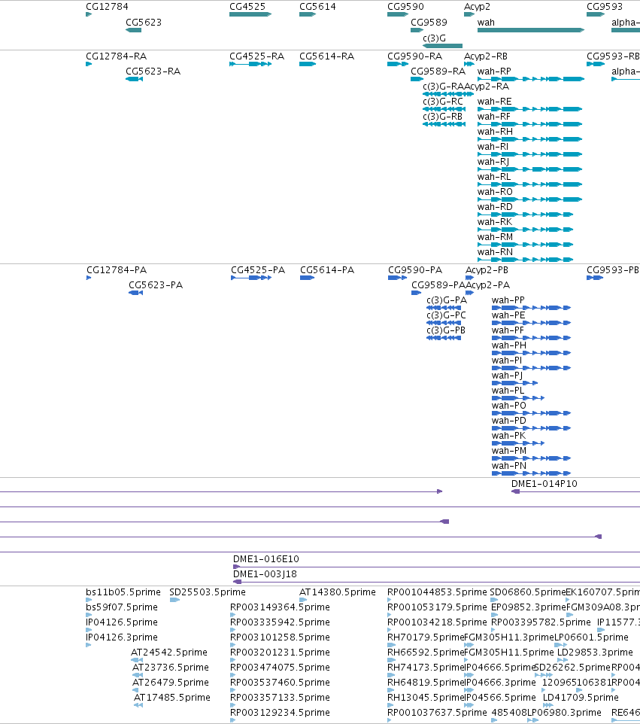Click the wah-PP protein glyph

(x=532, y=308)
